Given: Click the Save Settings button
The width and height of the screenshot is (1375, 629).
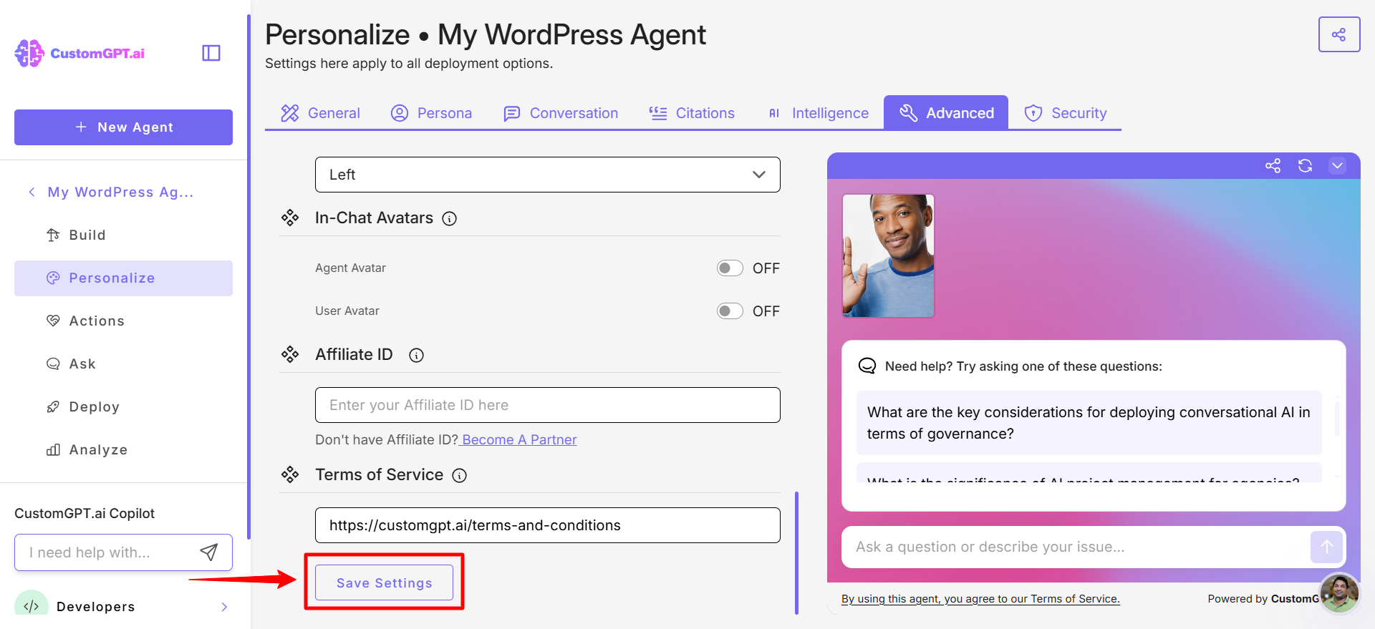Looking at the screenshot, I should click(385, 582).
